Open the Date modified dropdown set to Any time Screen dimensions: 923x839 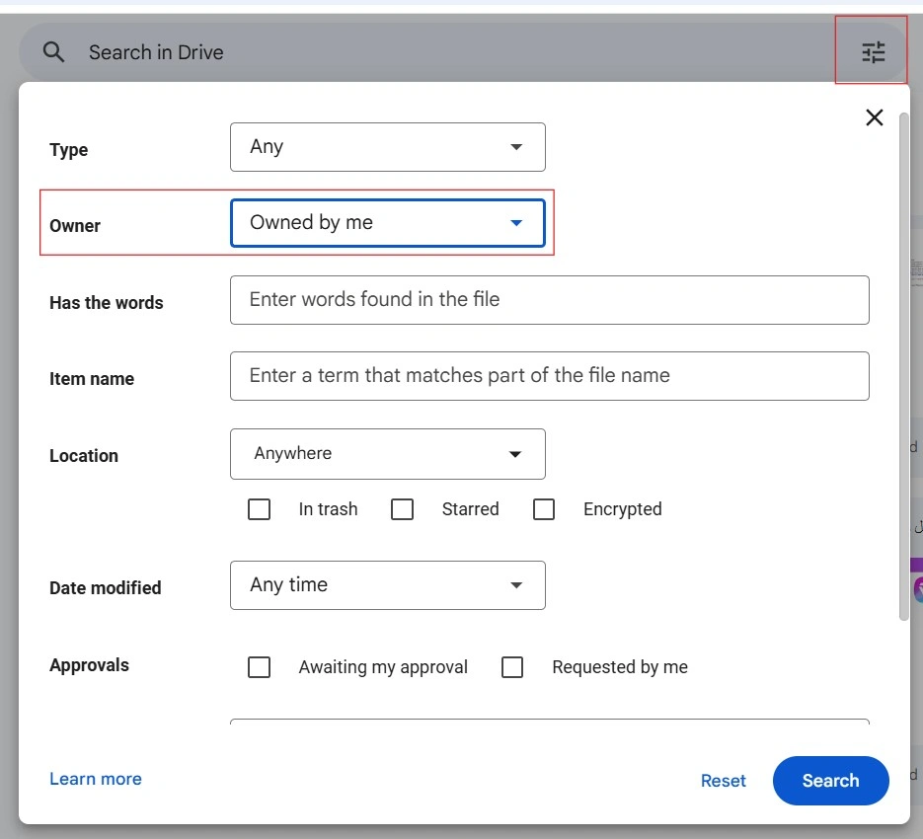[387, 584]
